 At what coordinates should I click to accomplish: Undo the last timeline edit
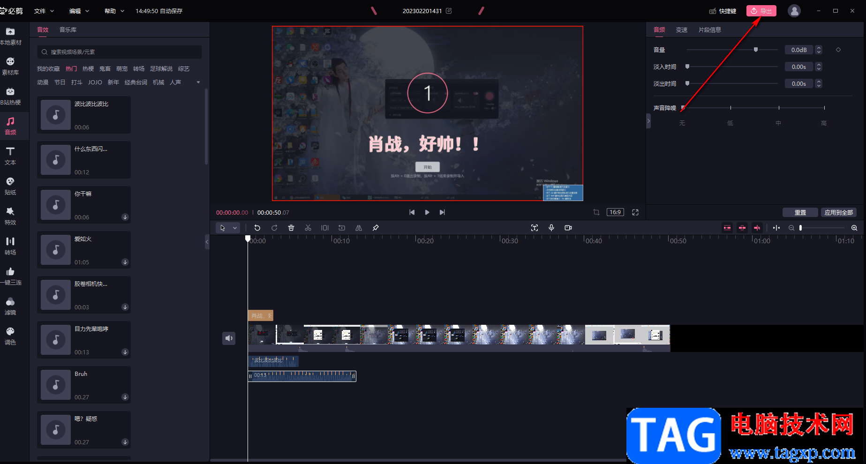tap(257, 228)
